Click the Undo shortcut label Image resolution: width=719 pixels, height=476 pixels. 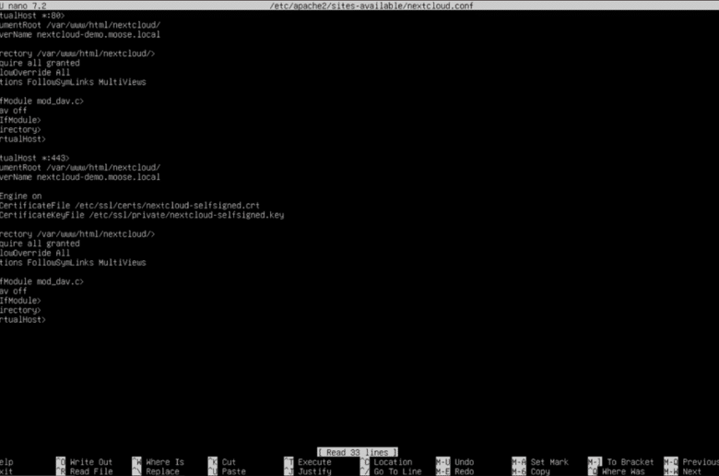464,462
